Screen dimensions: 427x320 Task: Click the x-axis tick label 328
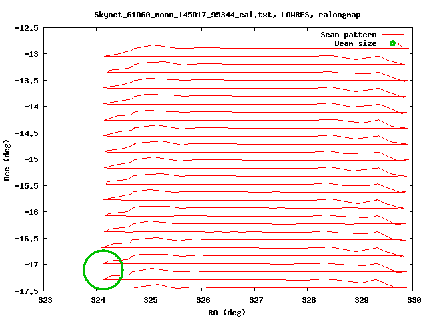(x=309, y=300)
